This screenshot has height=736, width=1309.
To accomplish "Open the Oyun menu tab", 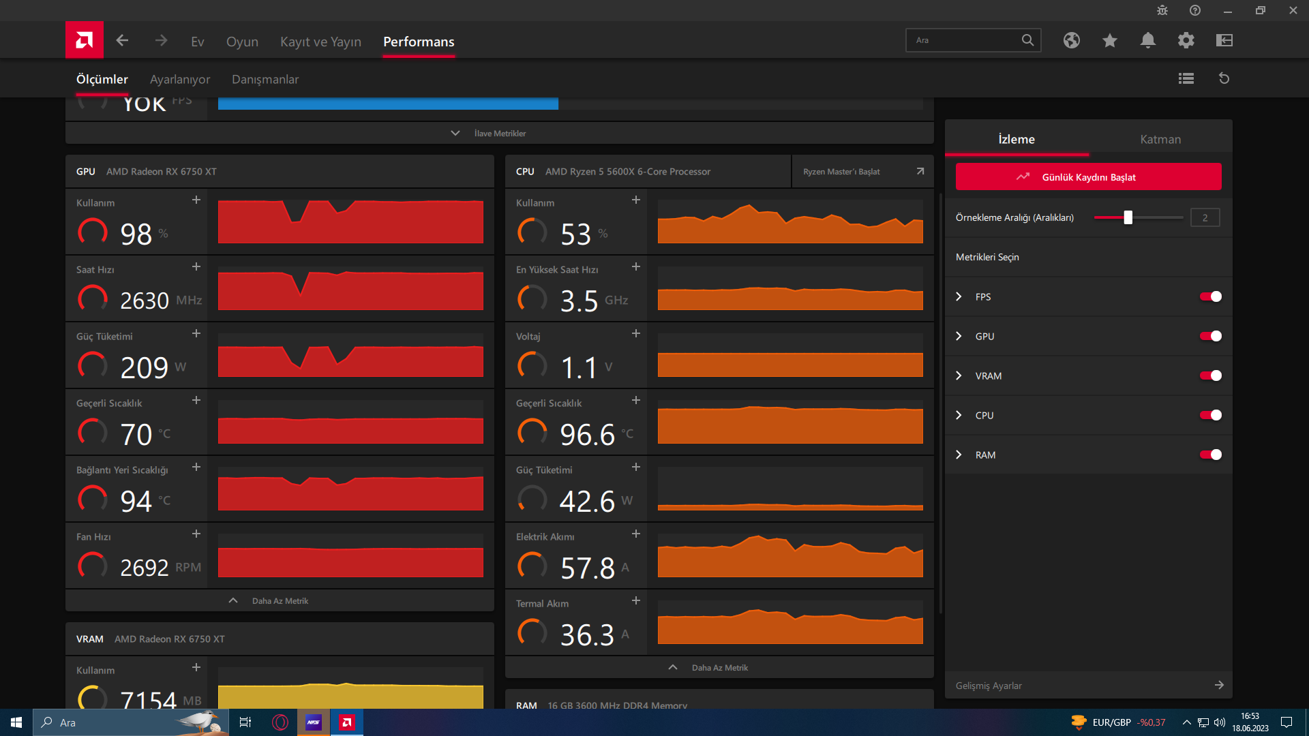I will pos(242,42).
